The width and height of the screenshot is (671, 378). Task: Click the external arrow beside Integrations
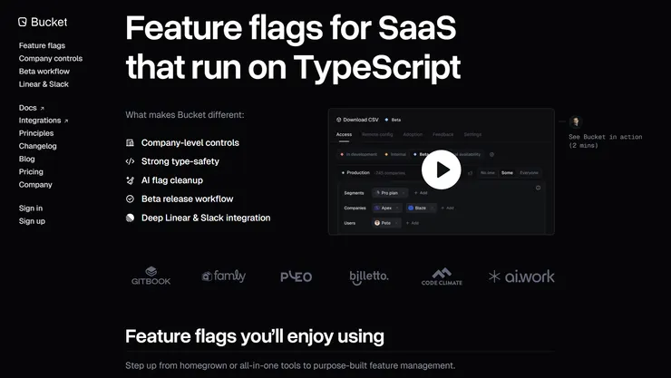click(66, 121)
